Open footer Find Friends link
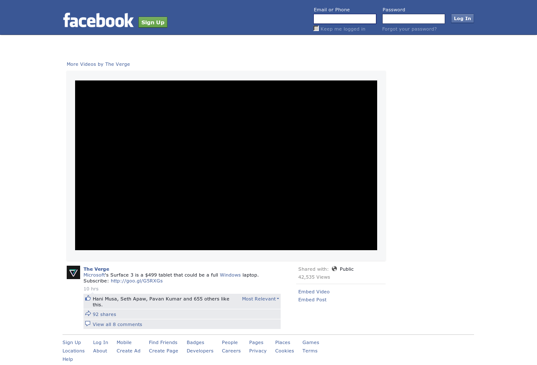 [x=163, y=342]
